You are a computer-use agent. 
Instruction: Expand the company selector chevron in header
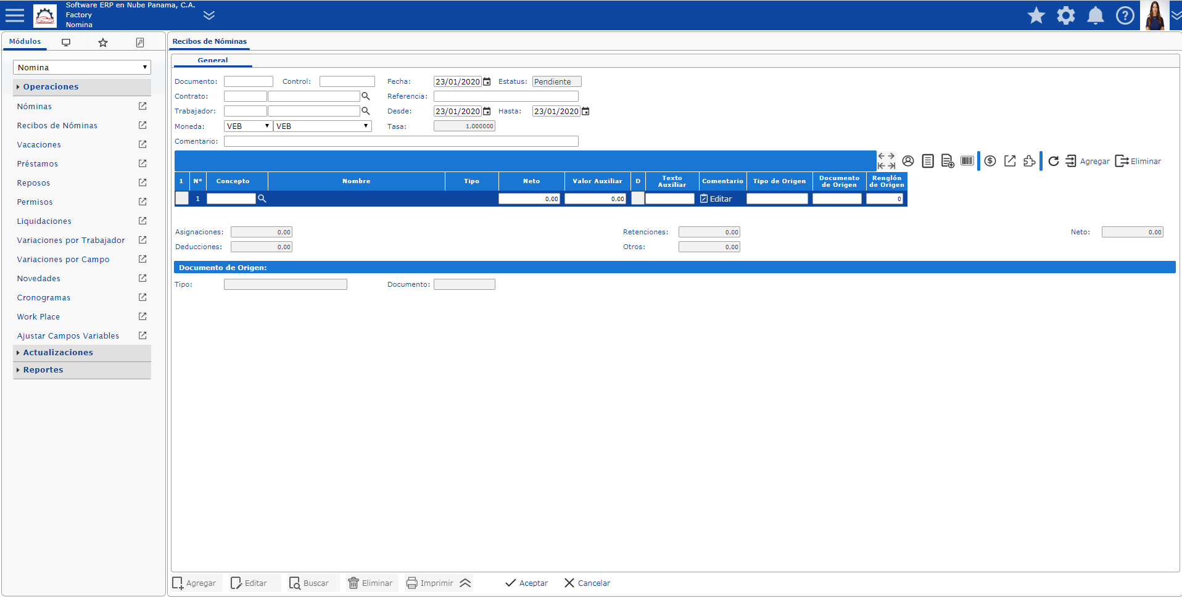pos(209,15)
